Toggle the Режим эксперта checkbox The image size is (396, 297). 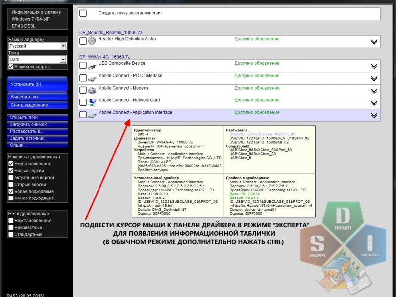pyautogui.click(x=11, y=67)
